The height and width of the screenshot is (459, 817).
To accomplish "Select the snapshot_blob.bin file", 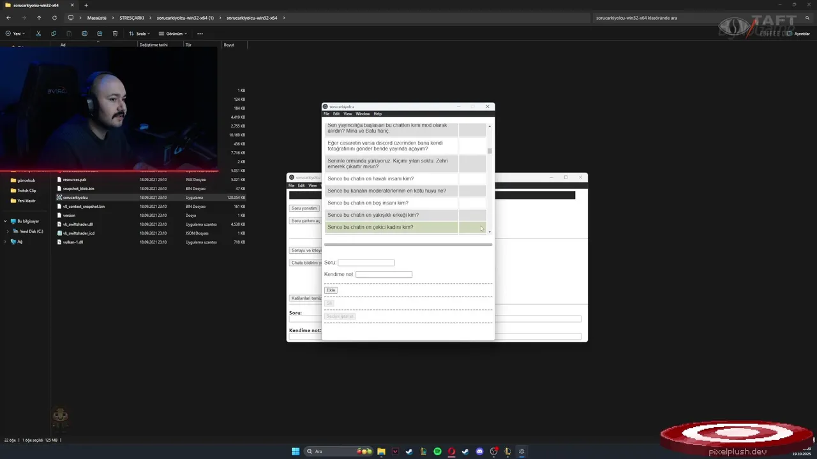I will tap(151, 189).
